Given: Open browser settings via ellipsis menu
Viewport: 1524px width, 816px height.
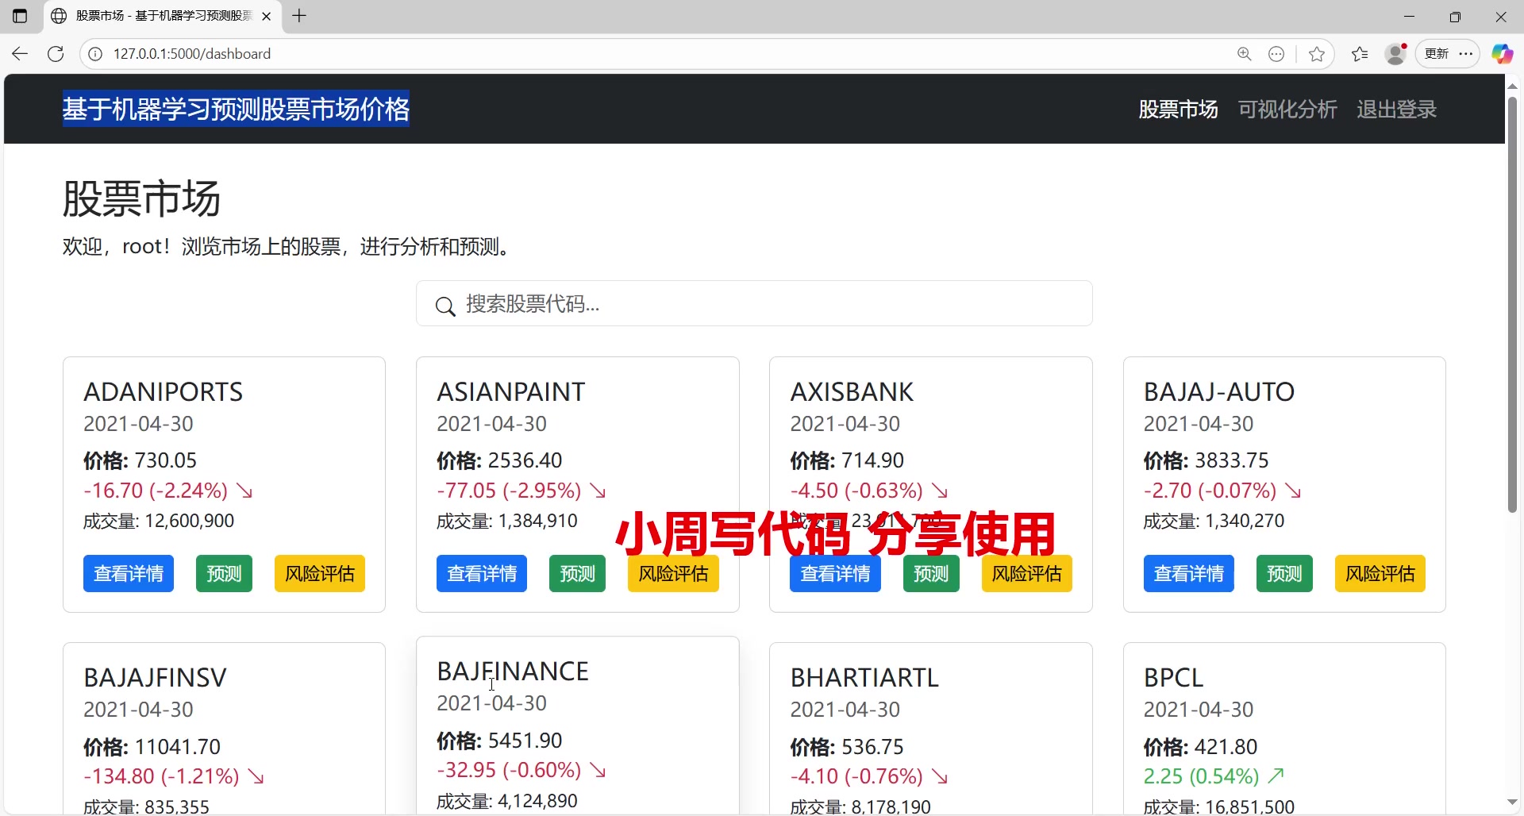Looking at the screenshot, I should [1467, 53].
